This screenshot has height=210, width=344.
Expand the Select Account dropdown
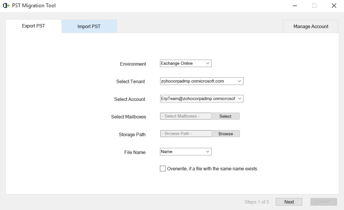(x=202, y=98)
